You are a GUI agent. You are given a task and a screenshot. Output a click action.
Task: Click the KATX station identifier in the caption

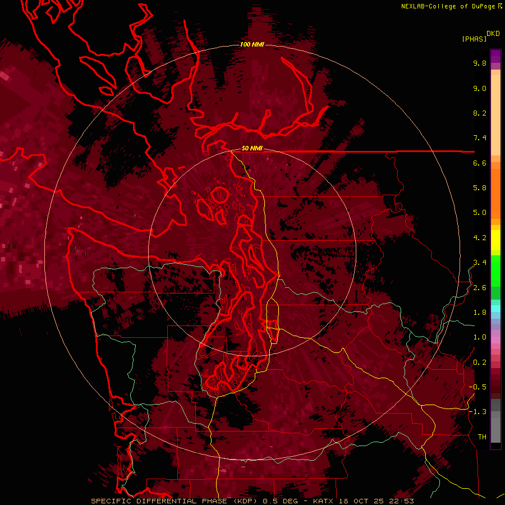click(x=323, y=501)
